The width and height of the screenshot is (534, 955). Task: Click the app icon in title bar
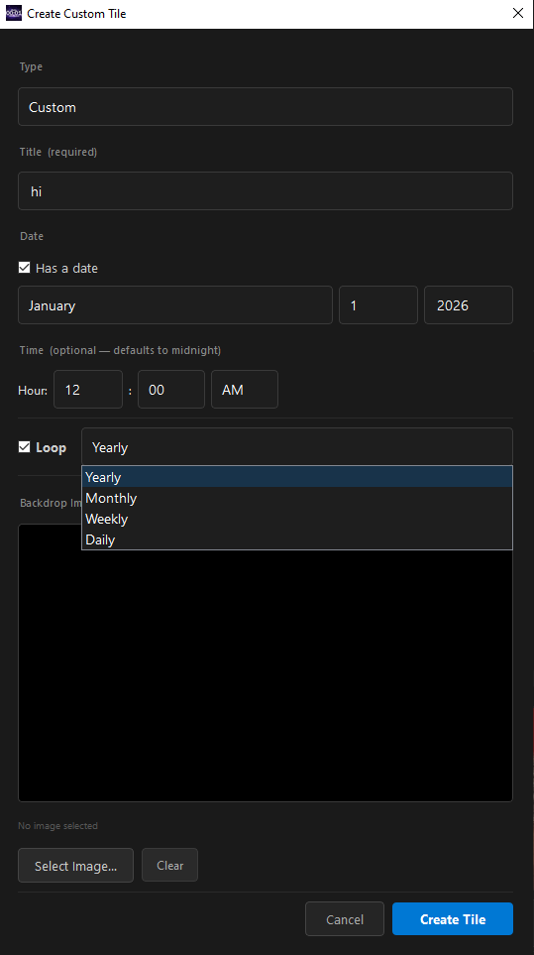14,13
